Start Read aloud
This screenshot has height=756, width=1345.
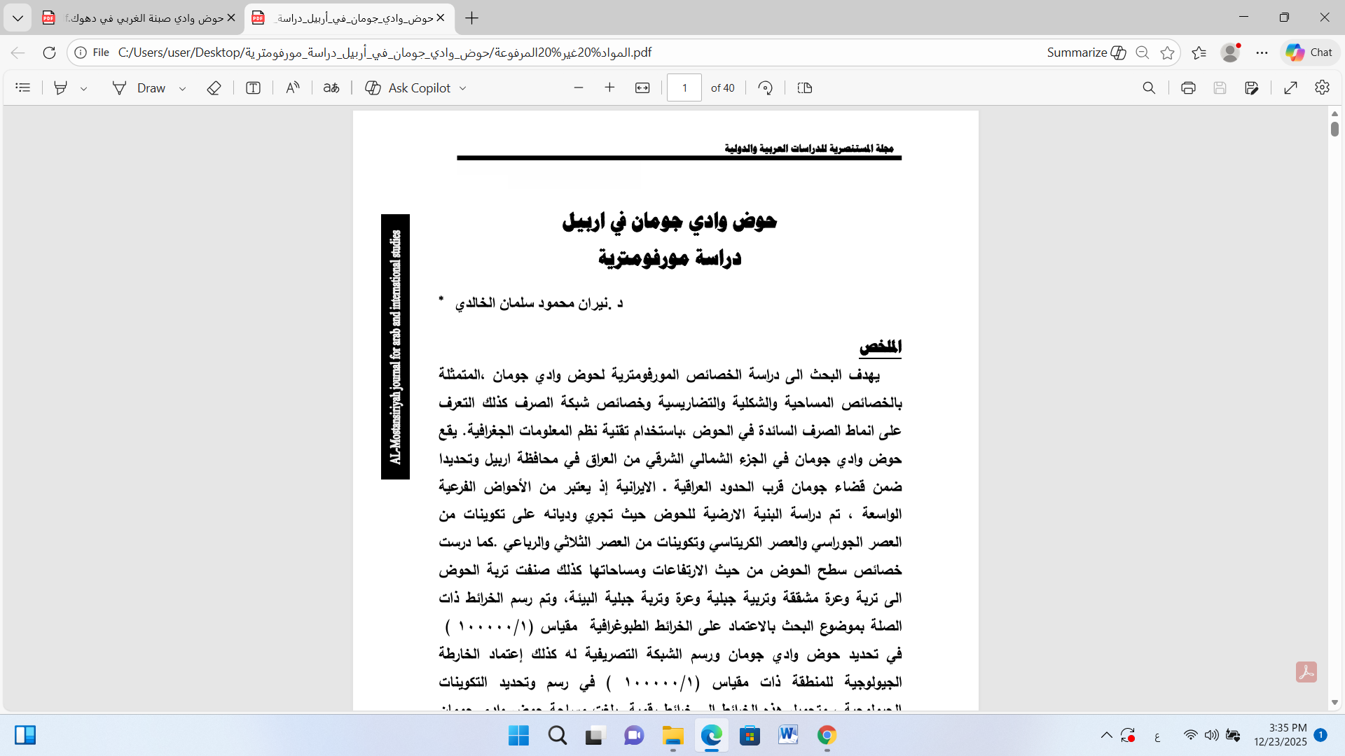pos(293,87)
